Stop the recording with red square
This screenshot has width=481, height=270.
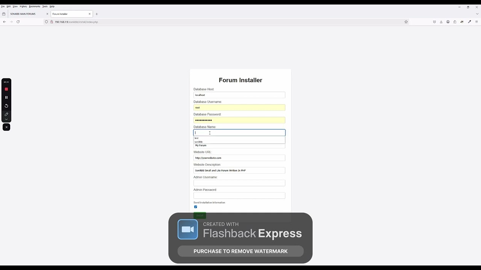tap(6, 89)
